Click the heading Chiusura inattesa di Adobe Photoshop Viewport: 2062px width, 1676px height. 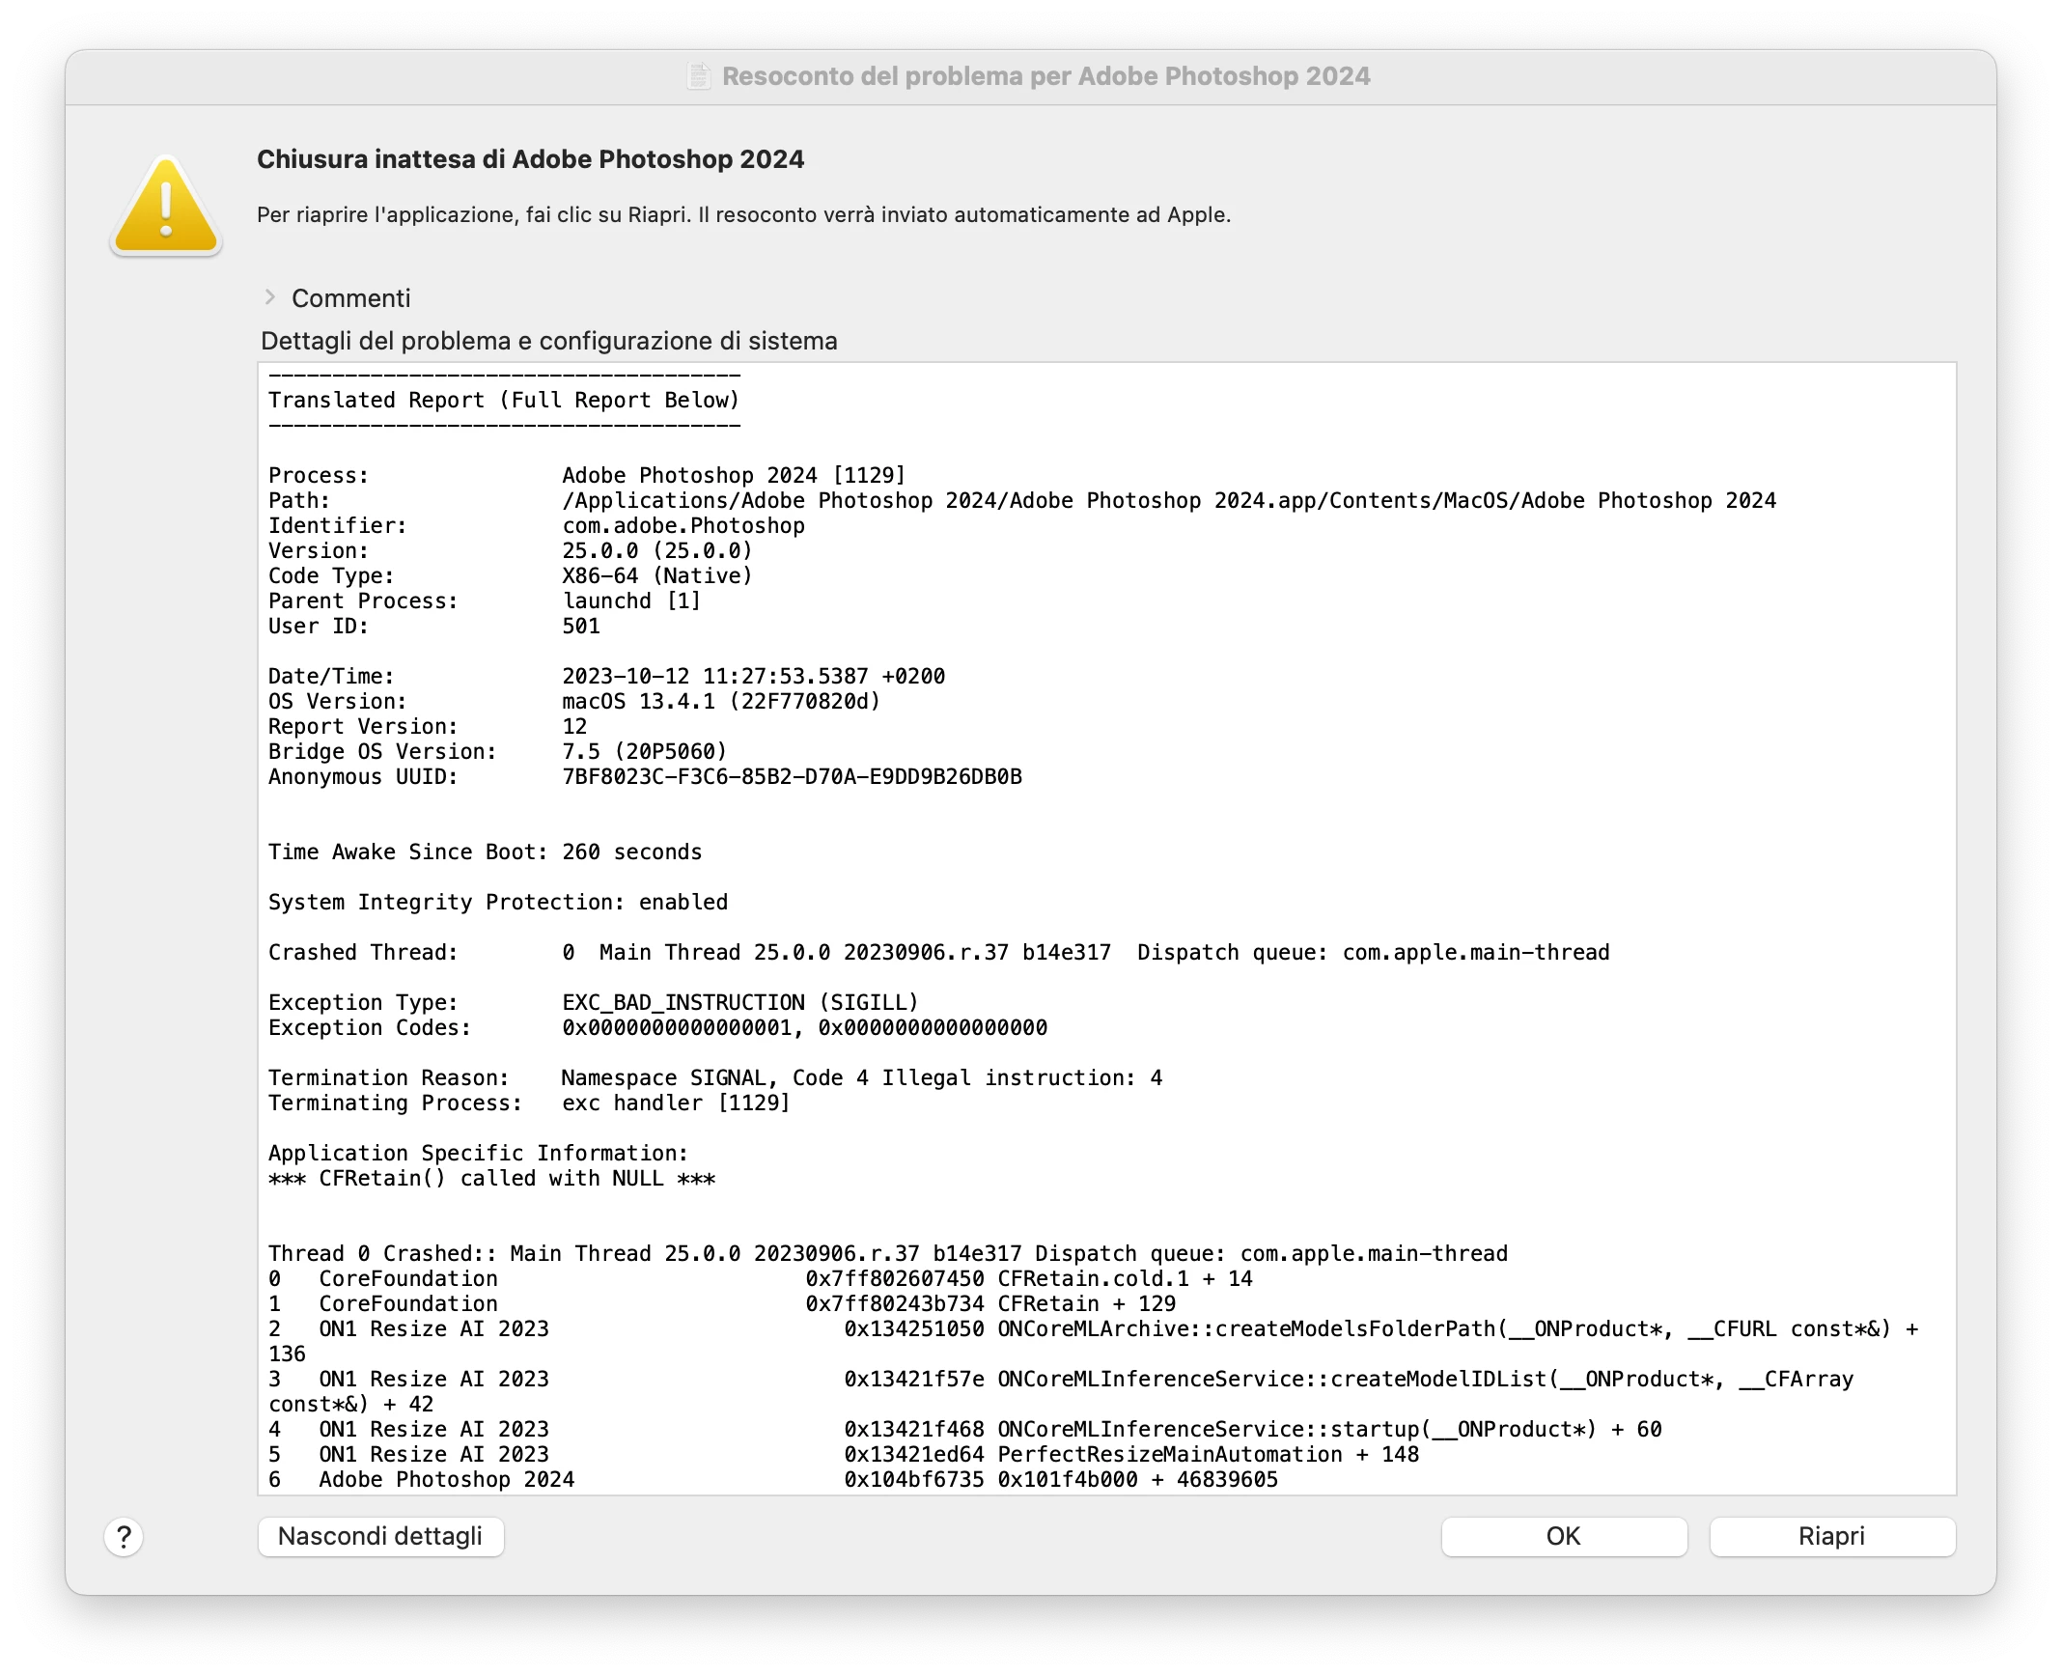click(x=530, y=159)
